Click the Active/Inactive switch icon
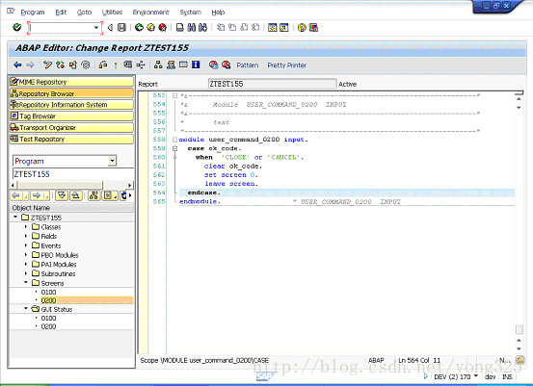533x386 pixels. pyautogui.click(x=60, y=64)
